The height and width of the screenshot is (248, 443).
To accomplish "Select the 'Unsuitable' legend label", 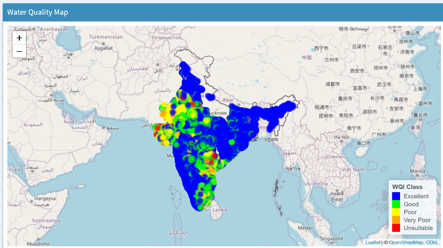I will point(418,228).
